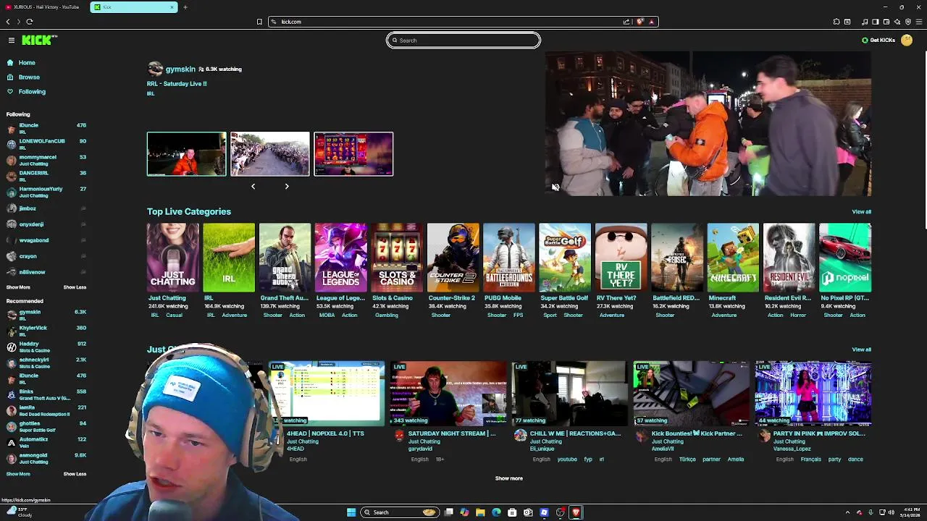The image size is (927, 521).
Task: Open SATURDAY NIGHT STREAM by garydavid
Action: coord(448,394)
